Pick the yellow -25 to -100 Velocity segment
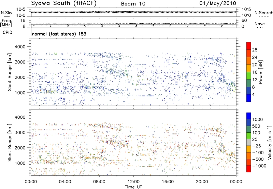 tap(249, 149)
